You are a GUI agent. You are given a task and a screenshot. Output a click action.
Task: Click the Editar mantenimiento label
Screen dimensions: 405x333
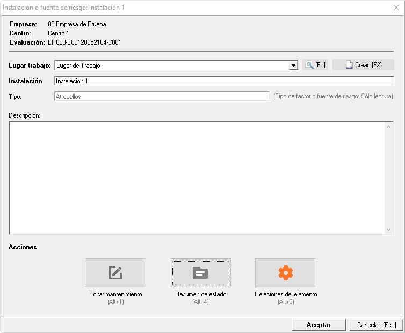click(115, 294)
